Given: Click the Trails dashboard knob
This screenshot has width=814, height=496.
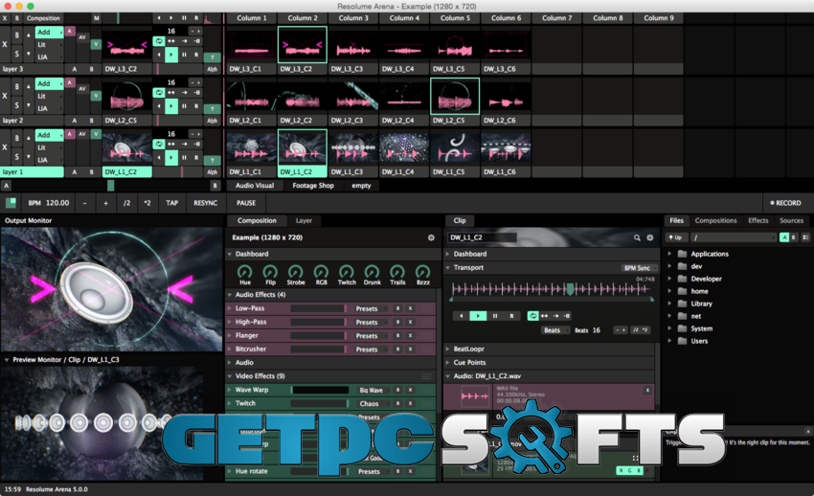Looking at the screenshot, I should pyautogui.click(x=397, y=271).
